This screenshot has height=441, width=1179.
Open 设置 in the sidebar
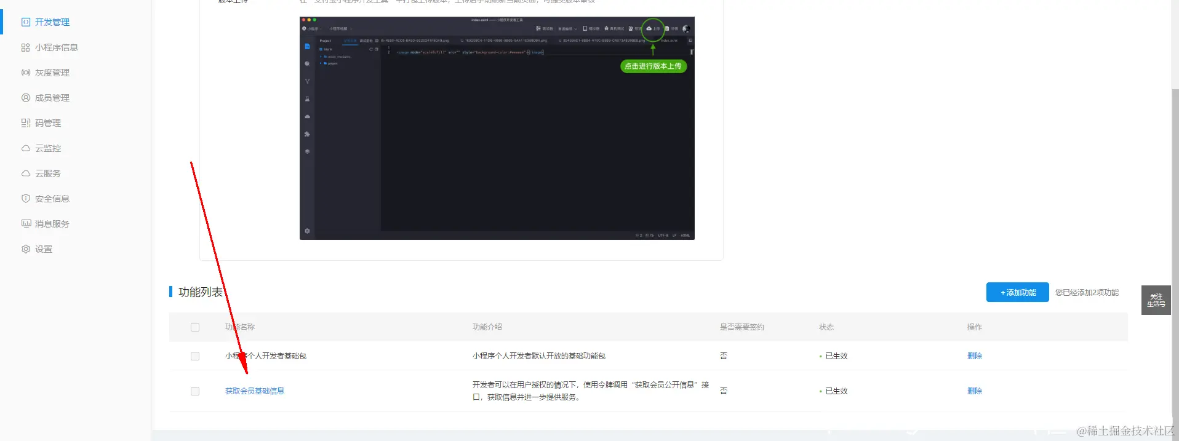(x=44, y=249)
